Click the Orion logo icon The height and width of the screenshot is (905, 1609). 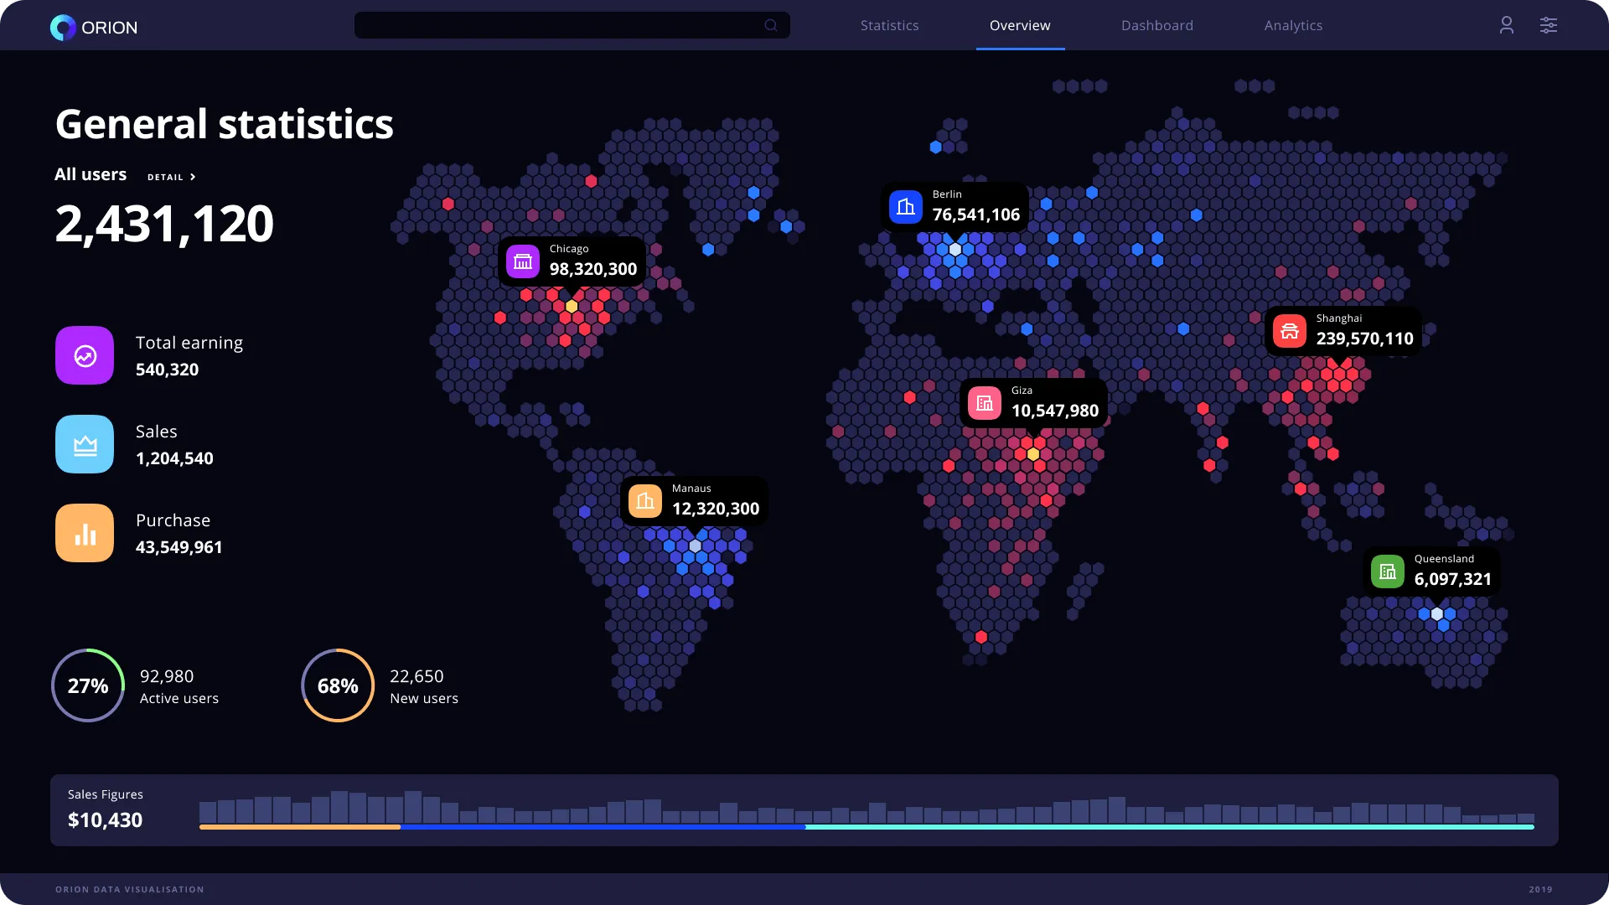pos(62,27)
